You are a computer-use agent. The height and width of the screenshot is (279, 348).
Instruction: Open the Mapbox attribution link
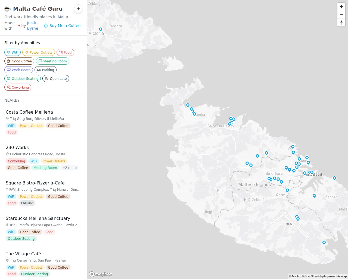(296, 276)
